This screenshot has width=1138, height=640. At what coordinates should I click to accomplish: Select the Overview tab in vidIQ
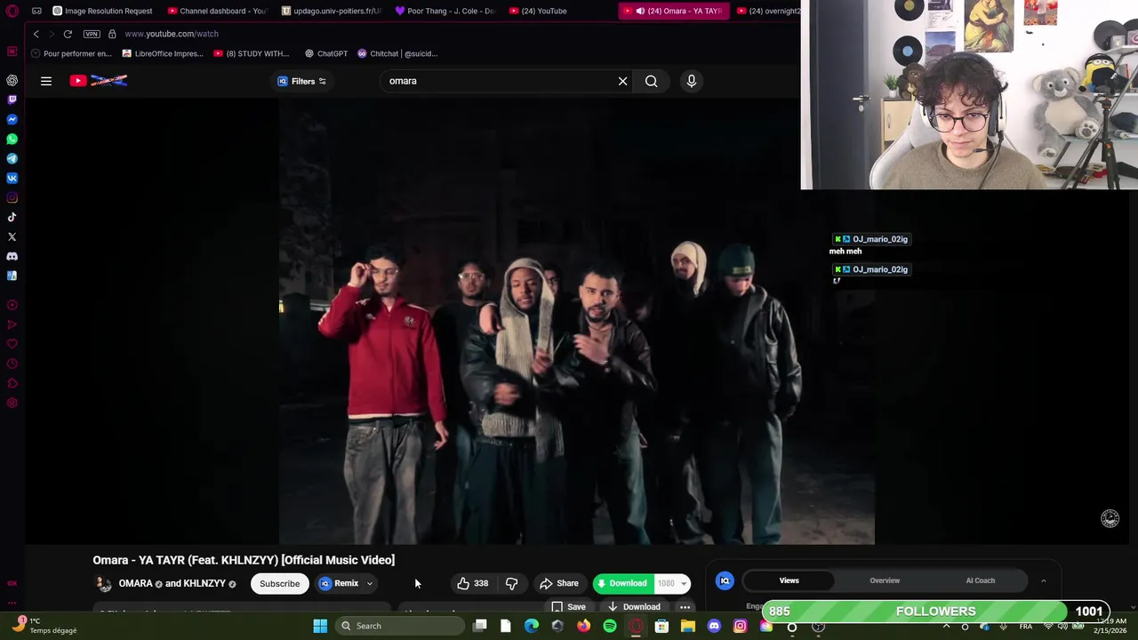885,580
